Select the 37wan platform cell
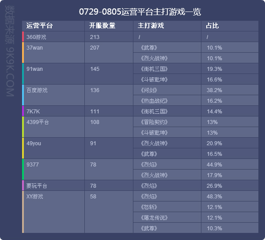 coord(53,53)
